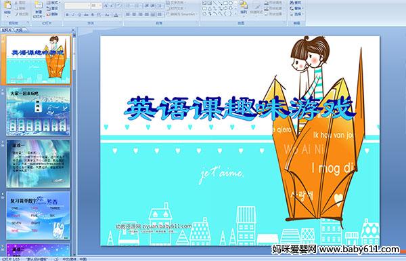Select the rectangle shape in shapes gallery
406x261 pixels.
[x=225, y=3]
